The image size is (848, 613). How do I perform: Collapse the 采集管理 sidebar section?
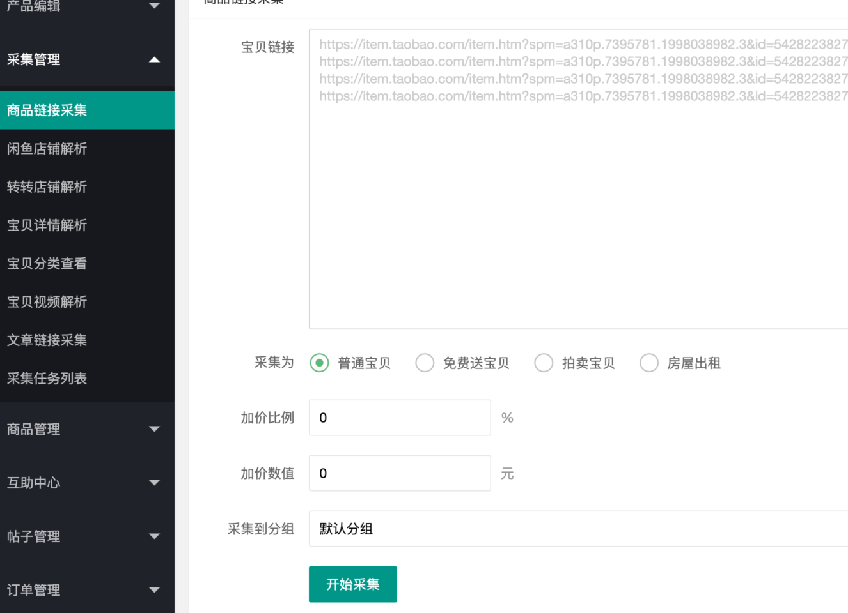87,60
